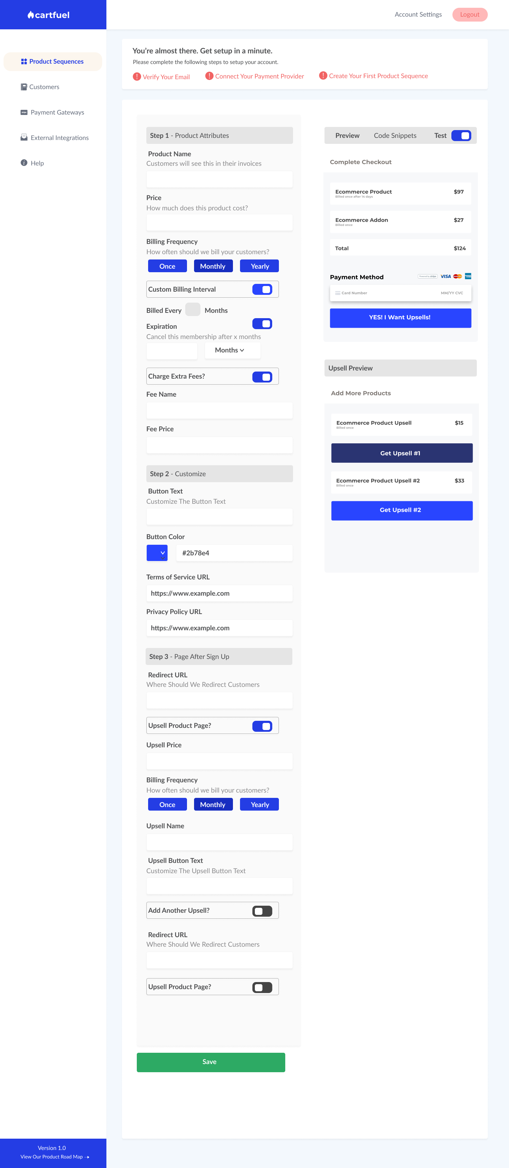Toggle the Custom Billing Interval switch
The height and width of the screenshot is (1168, 509).
click(x=262, y=289)
